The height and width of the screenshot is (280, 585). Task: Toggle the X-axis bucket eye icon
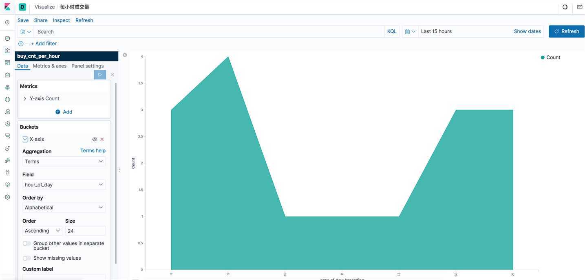(95, 139)
